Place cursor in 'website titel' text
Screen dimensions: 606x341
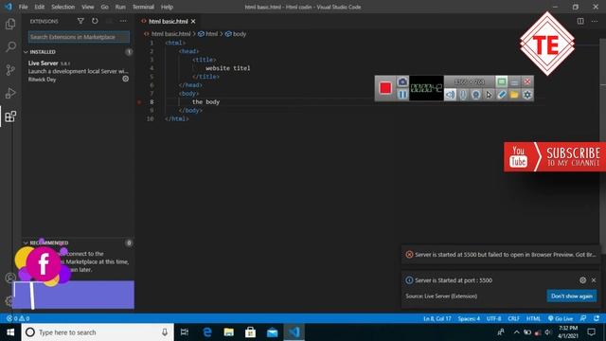click(228, 68)
